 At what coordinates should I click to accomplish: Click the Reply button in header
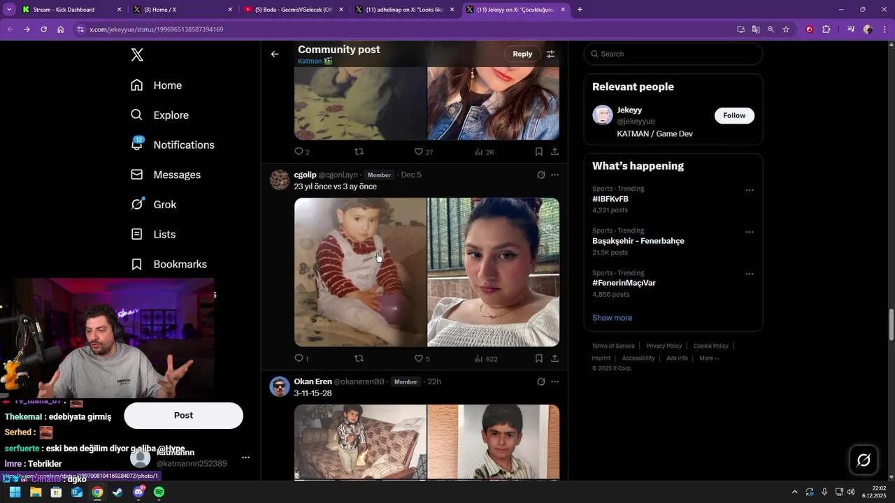pyautogui.click(x=522, y=54)
